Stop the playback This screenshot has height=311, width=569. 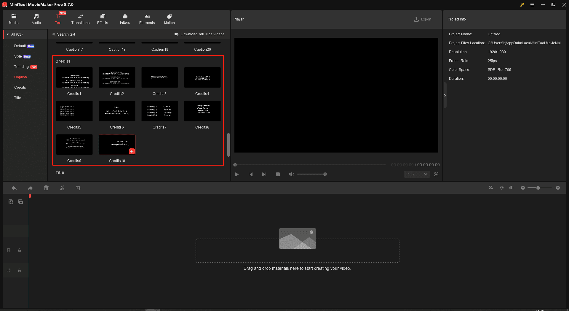tap(278, 174)
